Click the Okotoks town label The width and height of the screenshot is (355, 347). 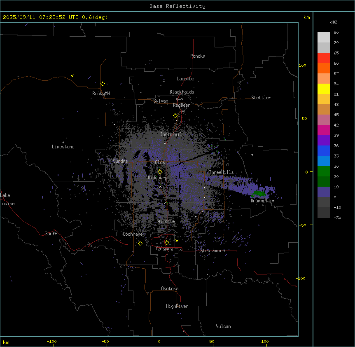170,288
